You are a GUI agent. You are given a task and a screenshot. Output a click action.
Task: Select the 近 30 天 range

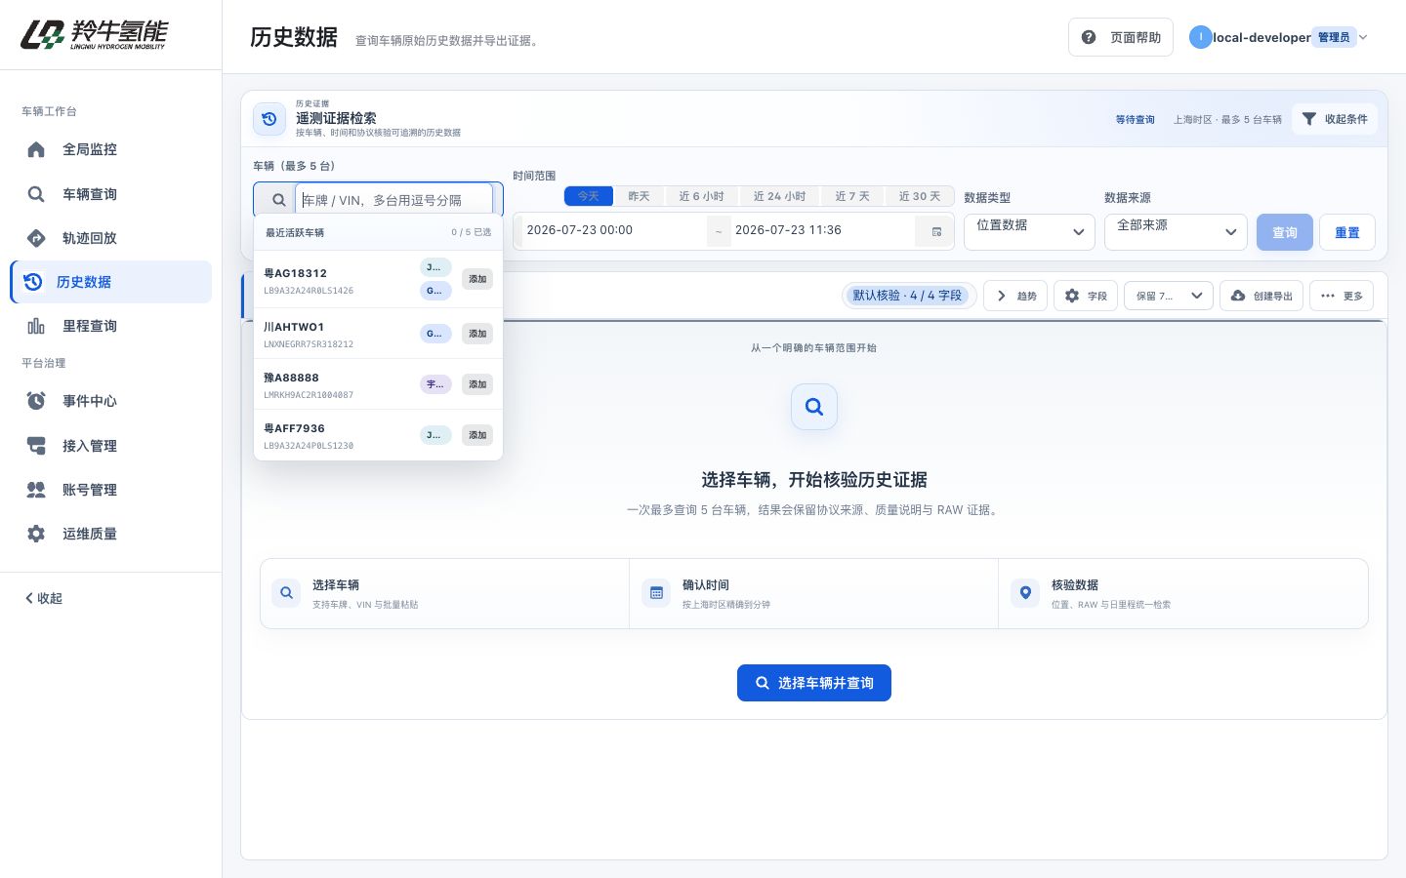tap(920, 196)
